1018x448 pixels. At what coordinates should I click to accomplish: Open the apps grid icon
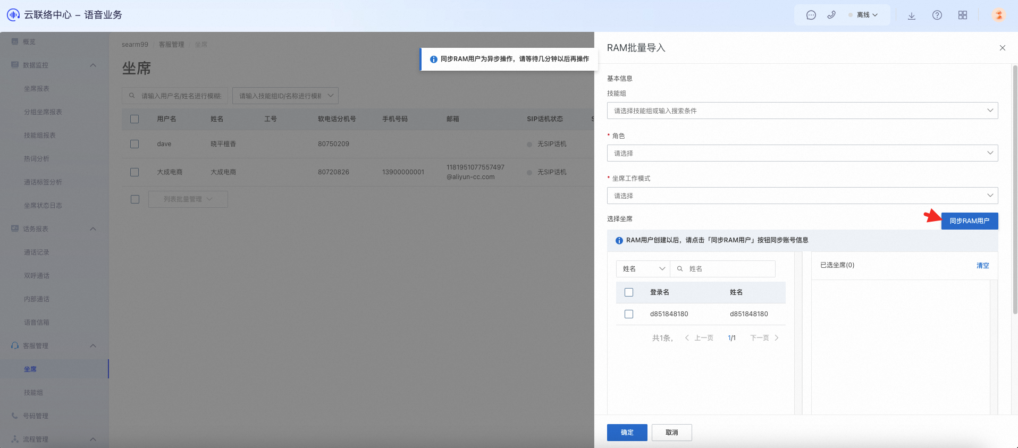(x=963, y=15)
